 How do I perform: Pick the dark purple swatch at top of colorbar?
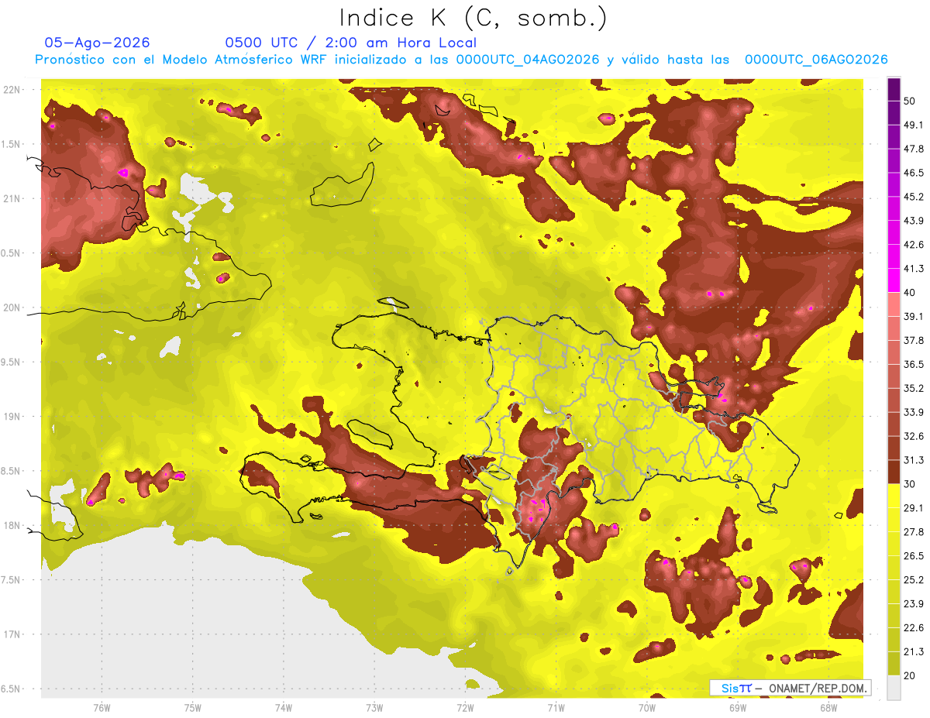pos(894,90)
